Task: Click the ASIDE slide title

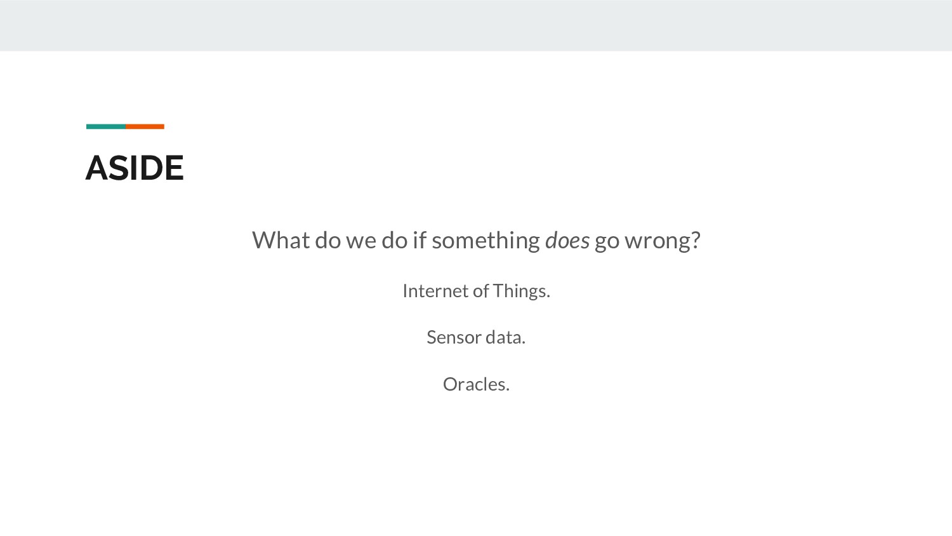Action: tap(135, 168)
